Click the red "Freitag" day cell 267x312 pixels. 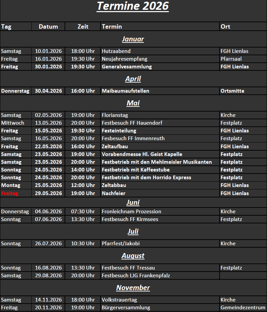click(9, 193)
